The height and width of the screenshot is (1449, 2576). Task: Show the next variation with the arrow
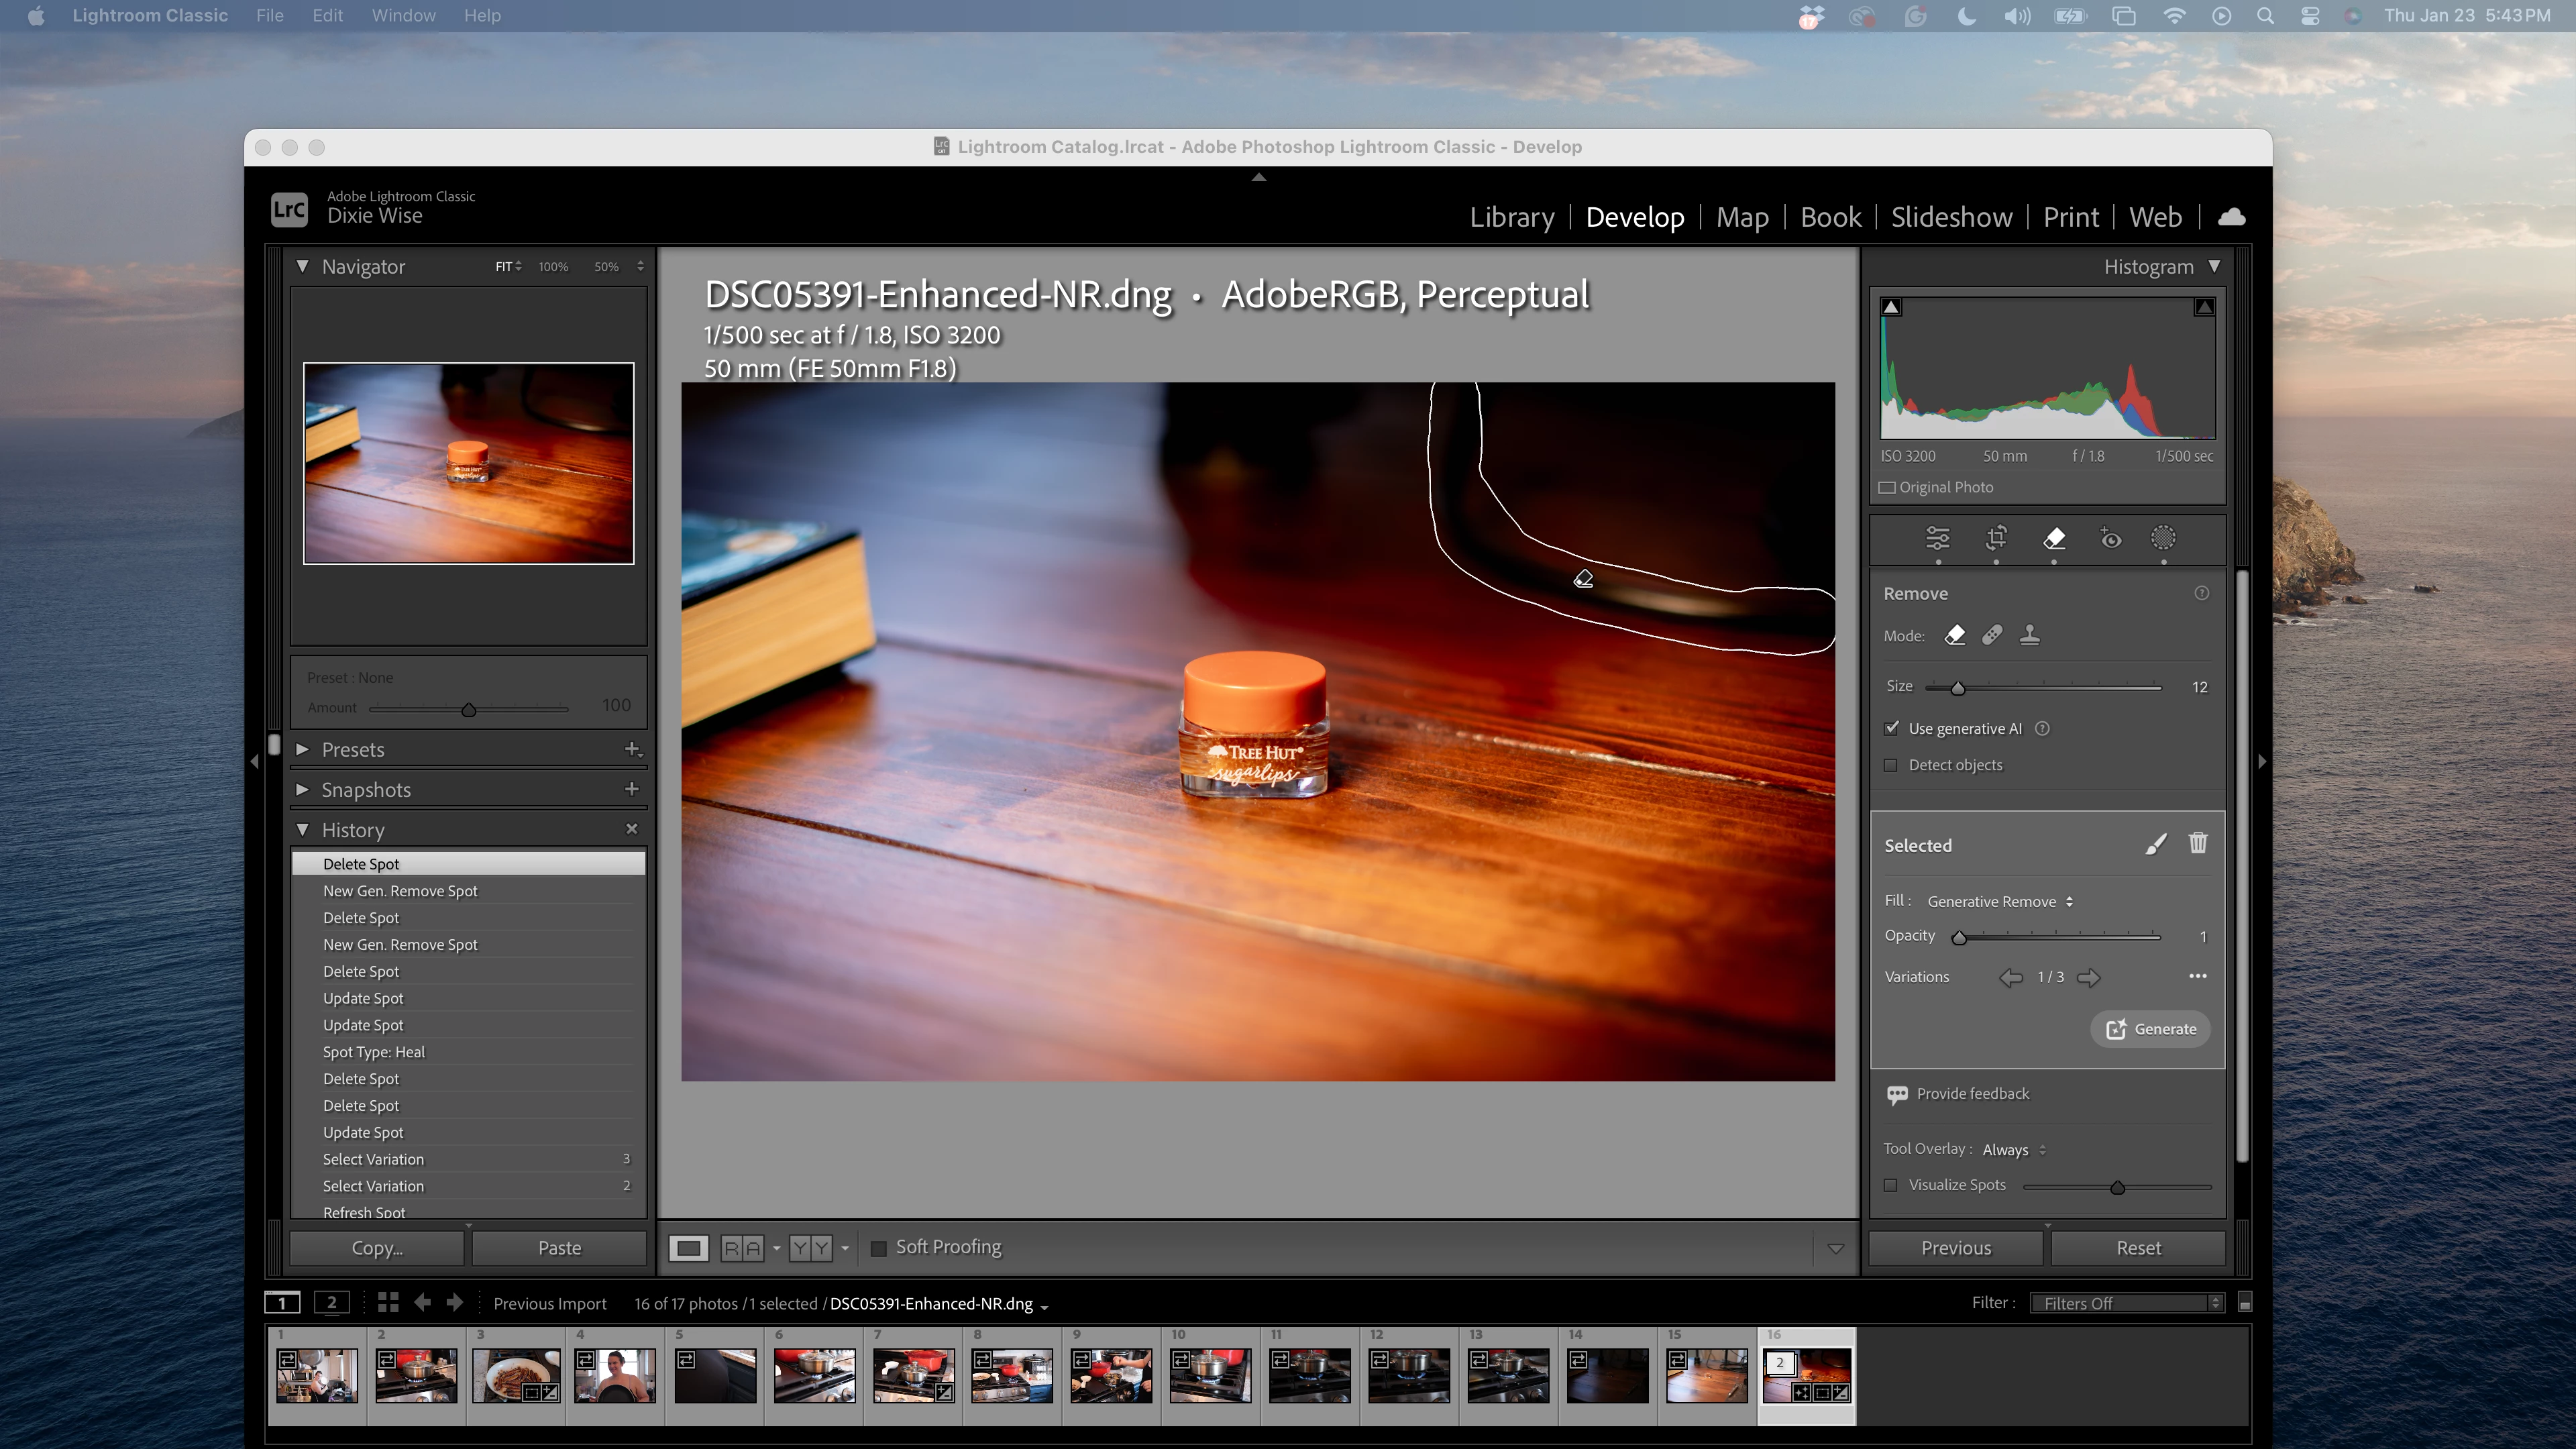pos(2088,977)
